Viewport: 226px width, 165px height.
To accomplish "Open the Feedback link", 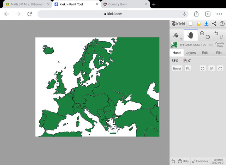I will coord(200,161).
